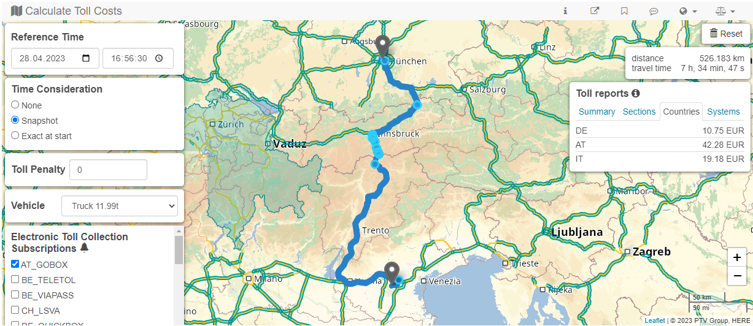Click the Reset button

tap(726, 34)
